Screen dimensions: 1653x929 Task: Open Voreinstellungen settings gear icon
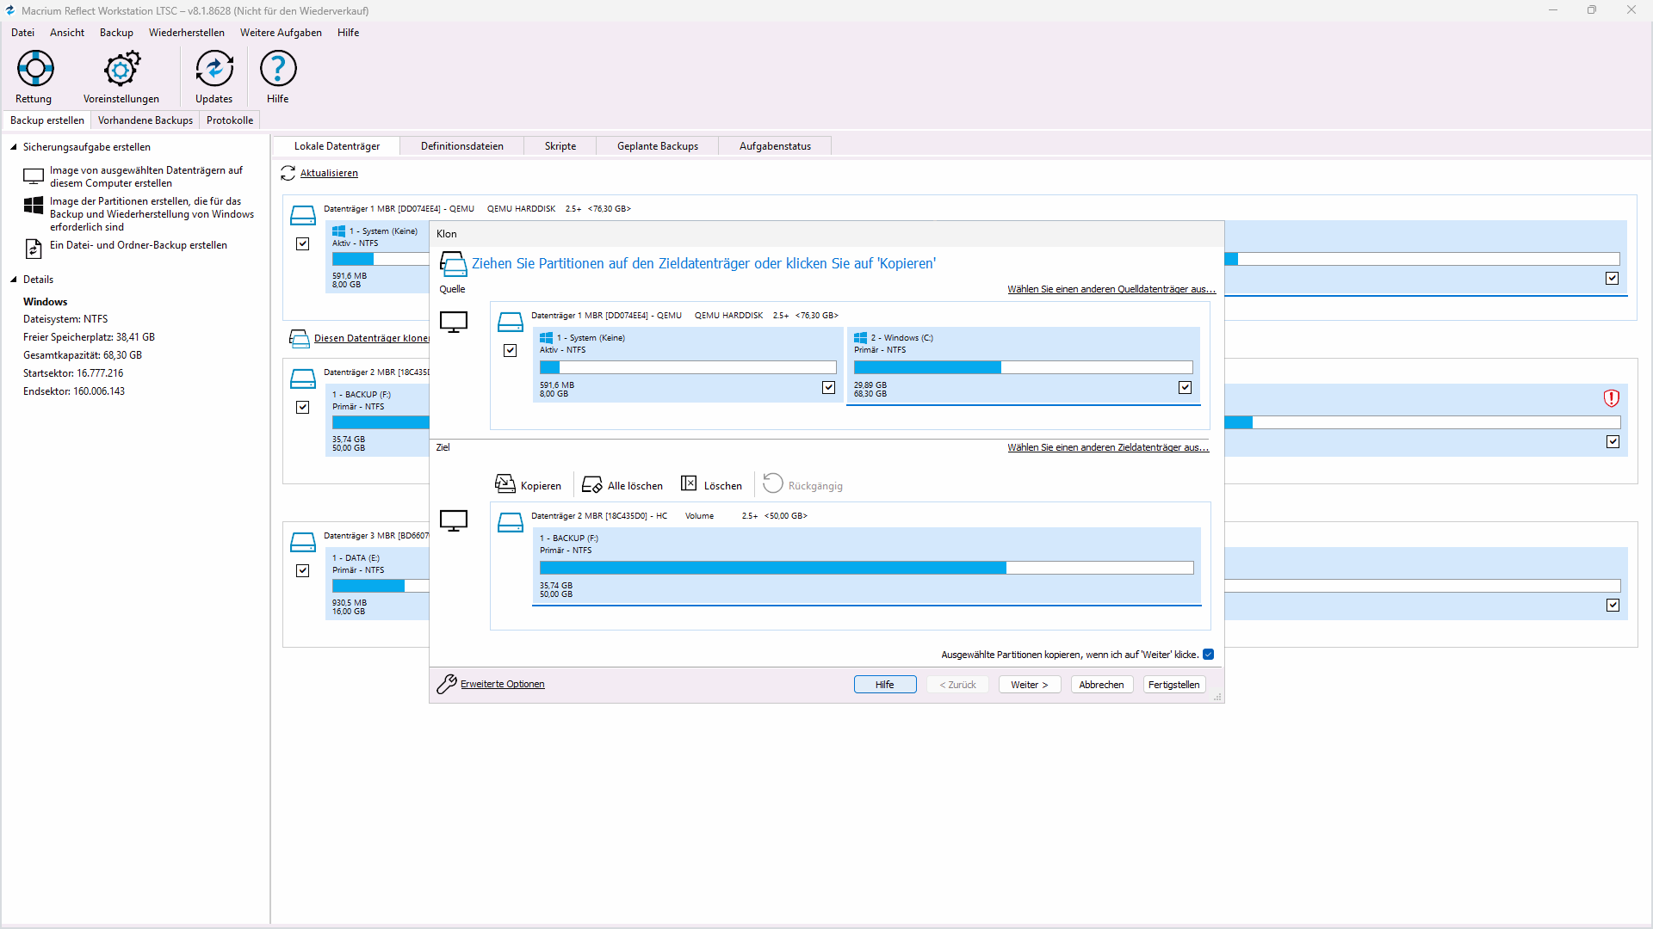pyautogui.click(x=121, y=68)
